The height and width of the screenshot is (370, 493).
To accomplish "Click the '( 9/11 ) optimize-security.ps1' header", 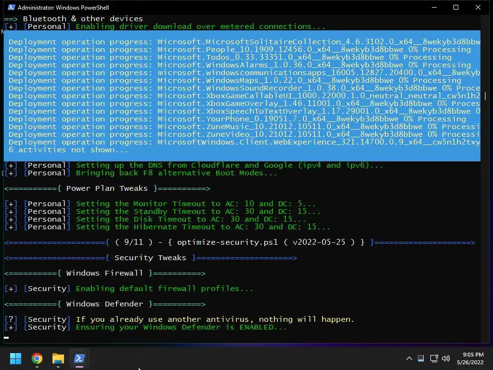I will (x=240, y=242).
